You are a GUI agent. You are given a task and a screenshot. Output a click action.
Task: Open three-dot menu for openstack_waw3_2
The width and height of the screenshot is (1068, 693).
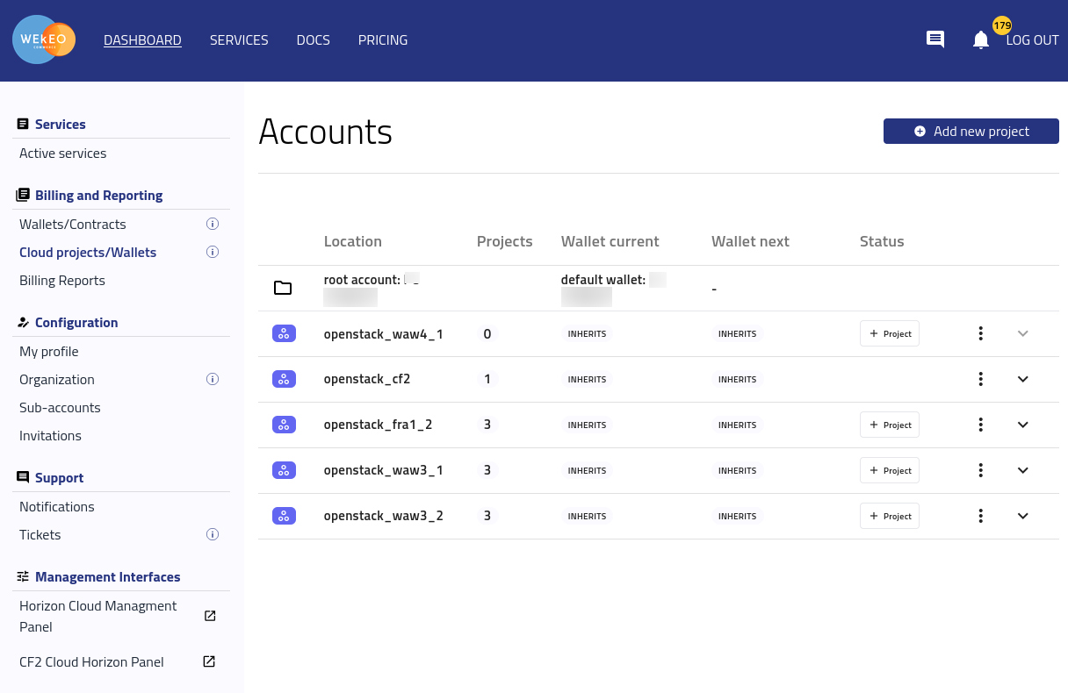click(x=980, y=516)
